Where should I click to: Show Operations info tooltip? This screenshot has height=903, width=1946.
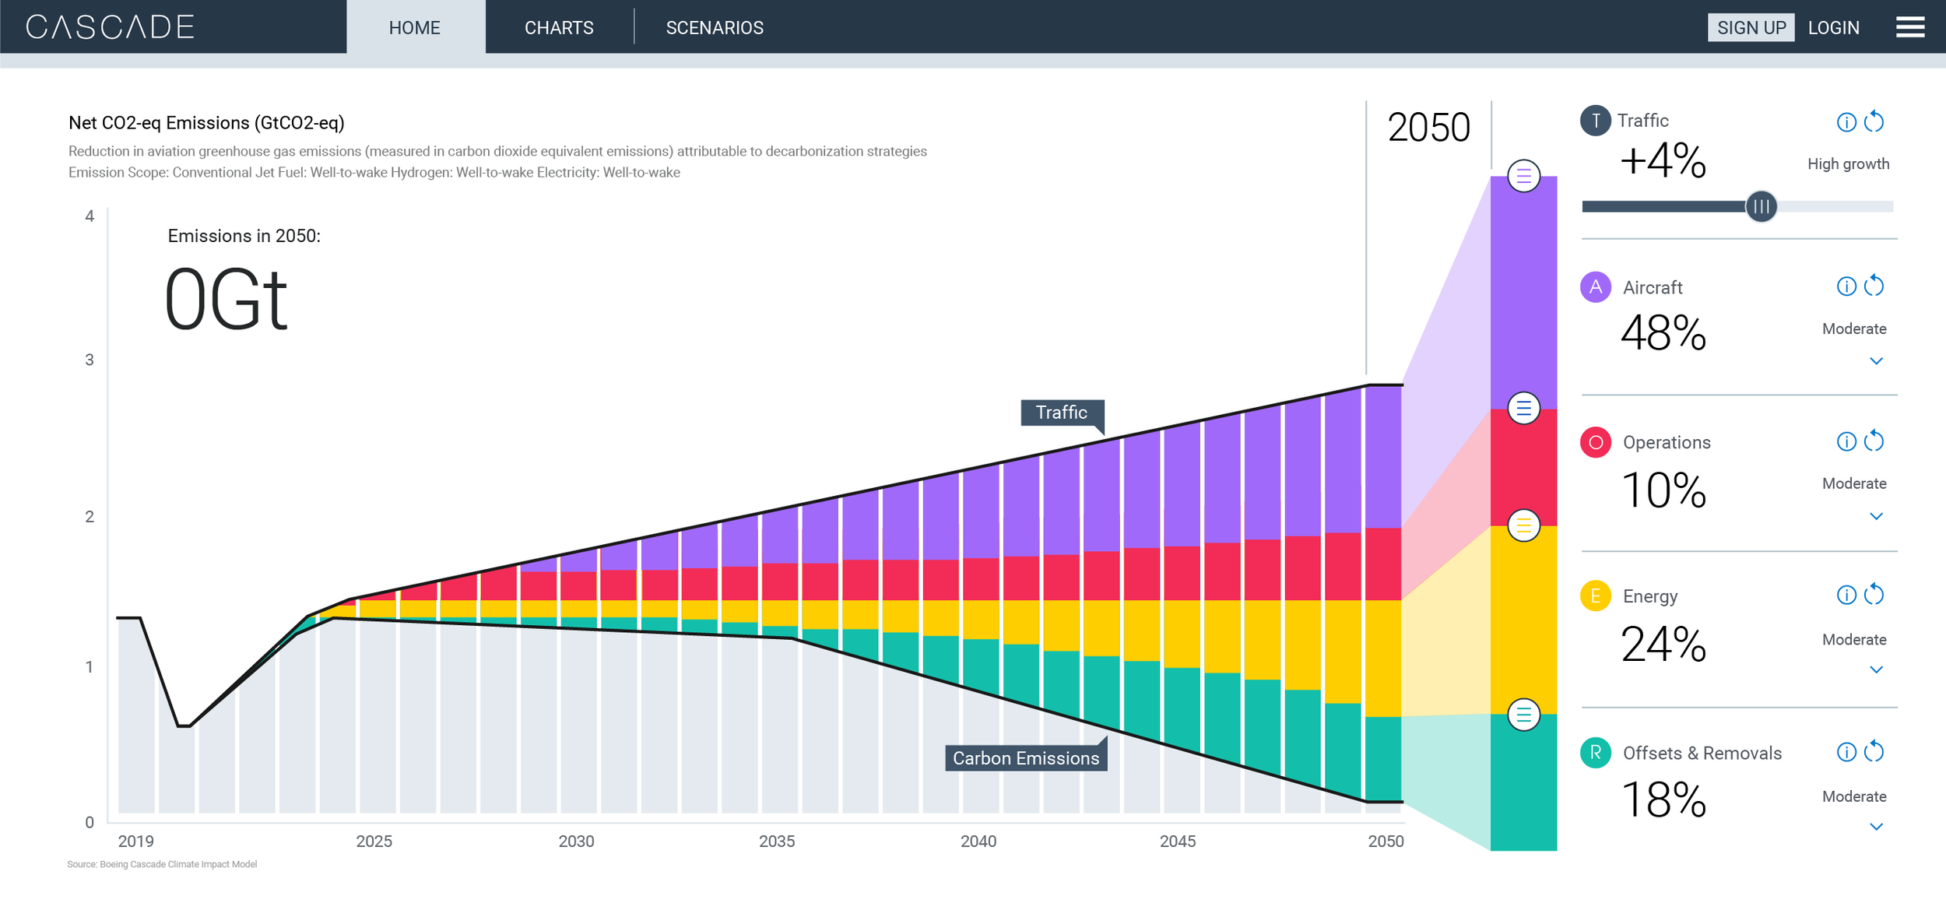(1846, 442)
